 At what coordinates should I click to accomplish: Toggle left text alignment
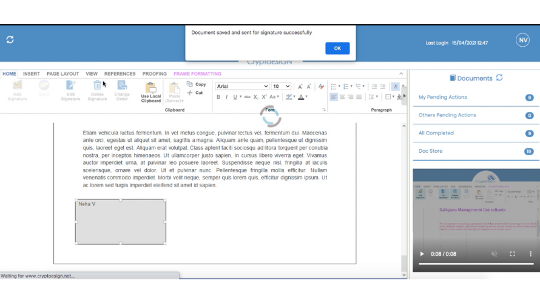coord(334,97)
